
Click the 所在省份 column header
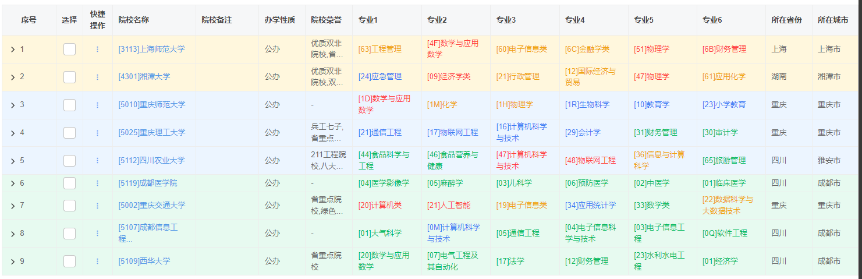(x=786, y=20)
